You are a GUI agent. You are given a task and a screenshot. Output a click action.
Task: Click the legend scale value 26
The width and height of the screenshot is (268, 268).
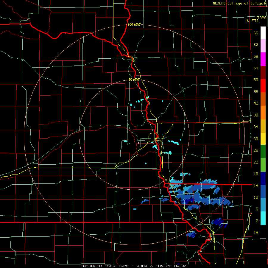(256, 150)
